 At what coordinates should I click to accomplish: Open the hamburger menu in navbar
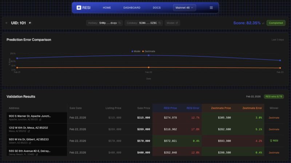tap(211, 8)
